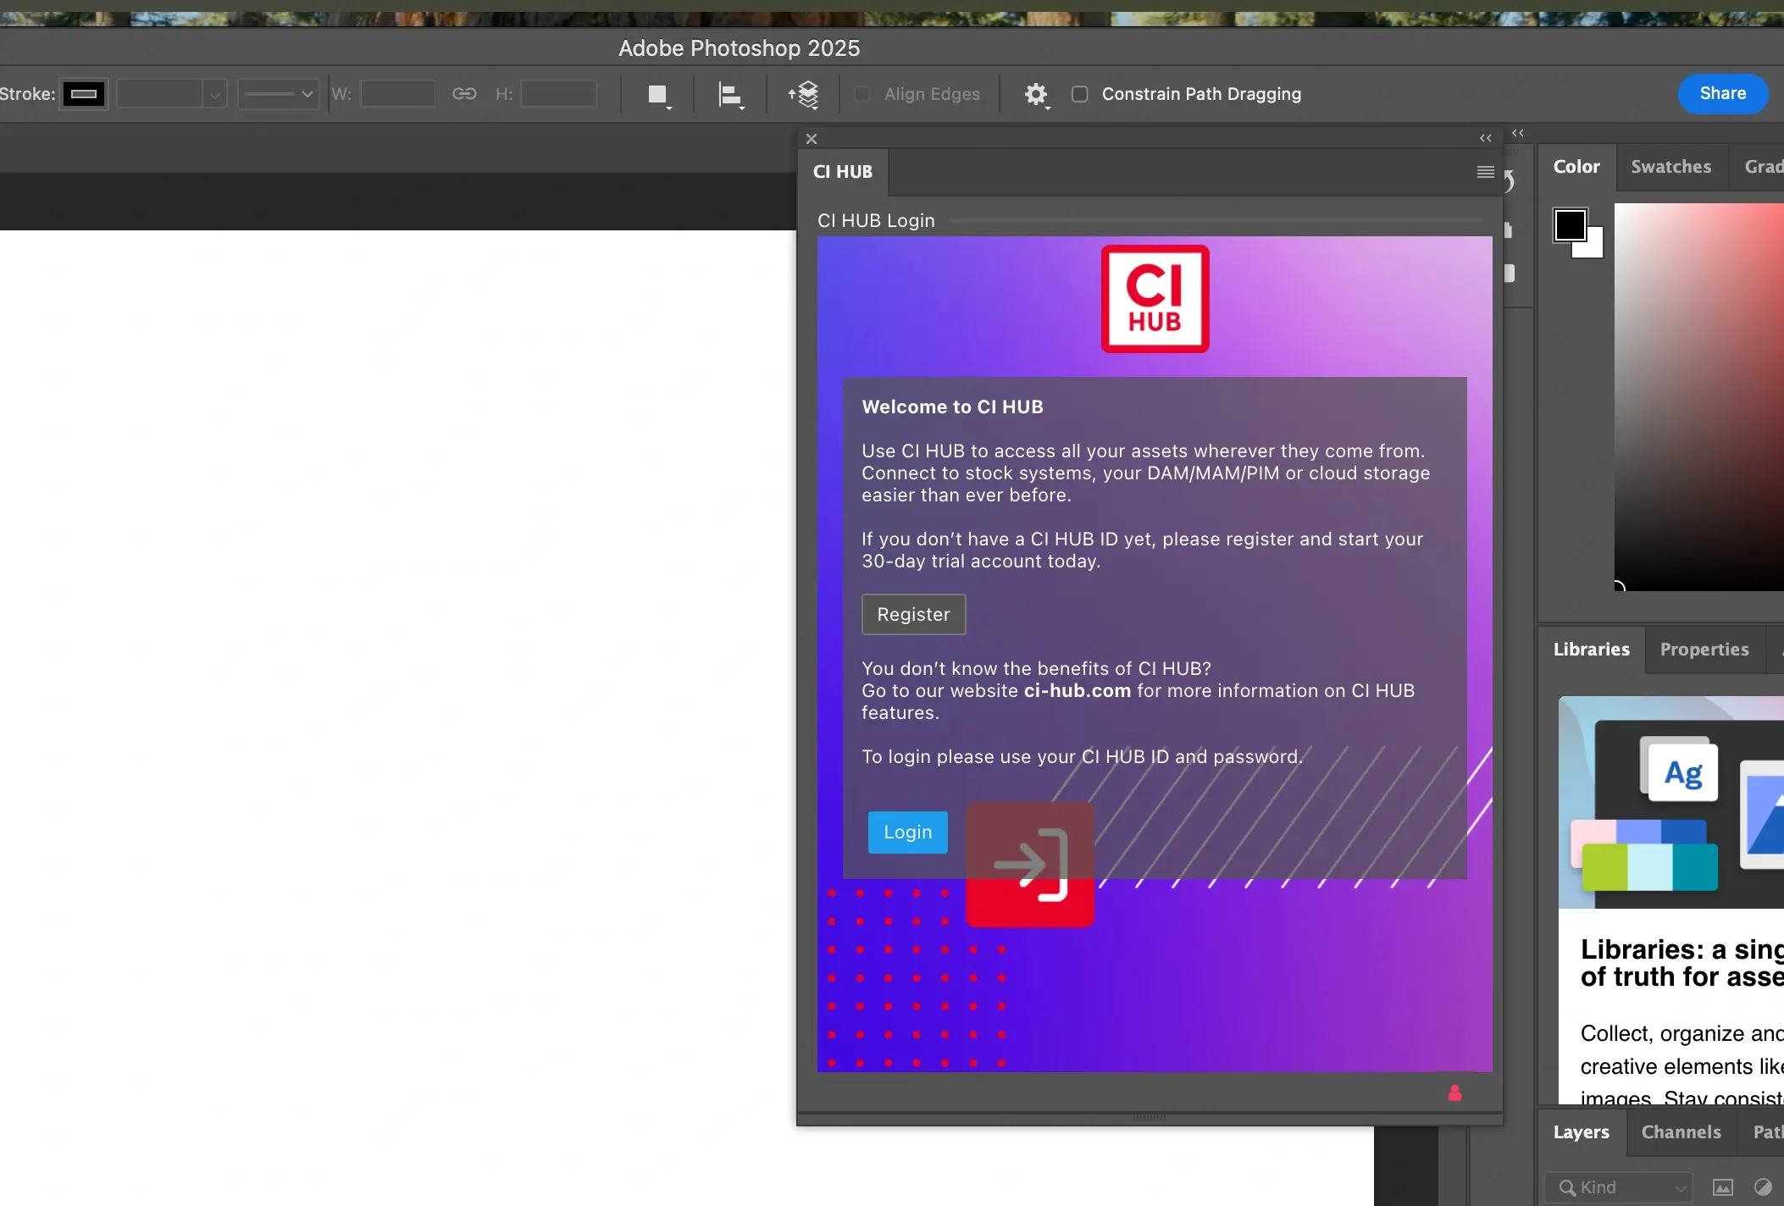Open the CI HUB panel flyout menu
This screenshot has width=1784, height=1206.
point(1486,172)
